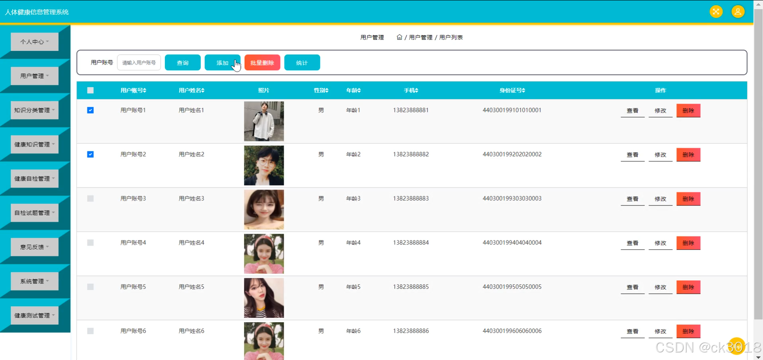Check the checkbox for 用户账号3
763x360 pixels.
(90, 198)
